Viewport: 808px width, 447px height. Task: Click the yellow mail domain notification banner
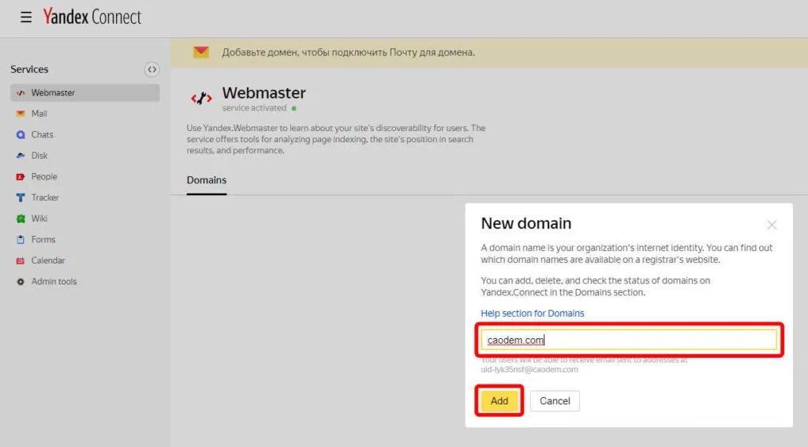pos(347,53)
